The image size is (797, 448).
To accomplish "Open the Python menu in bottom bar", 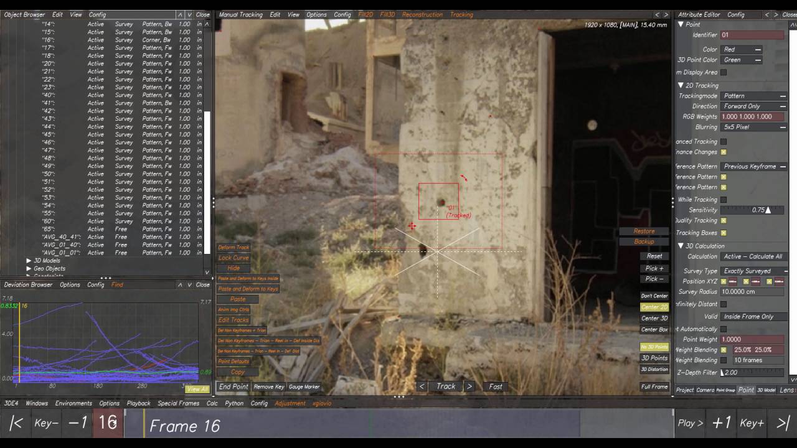I will [x=234, y=403].
